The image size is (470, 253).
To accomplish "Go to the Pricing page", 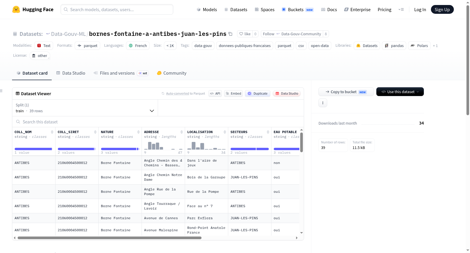I will pos(385,9).
